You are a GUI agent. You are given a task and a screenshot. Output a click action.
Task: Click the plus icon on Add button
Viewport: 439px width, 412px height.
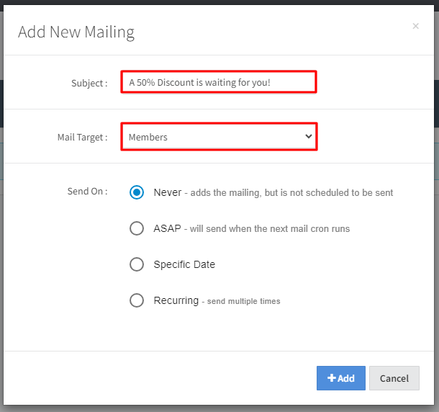coord(331,378)
